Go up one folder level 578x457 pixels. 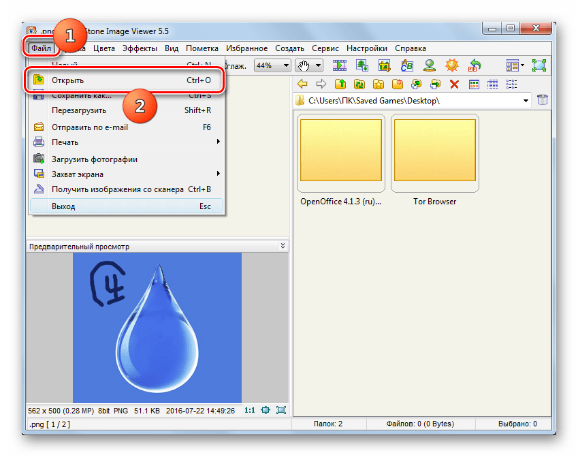[x=340, y=84]
